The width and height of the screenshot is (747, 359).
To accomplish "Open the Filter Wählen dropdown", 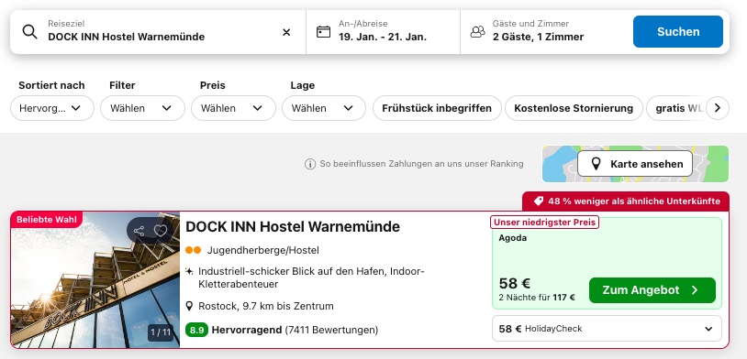I will [142, 108].
